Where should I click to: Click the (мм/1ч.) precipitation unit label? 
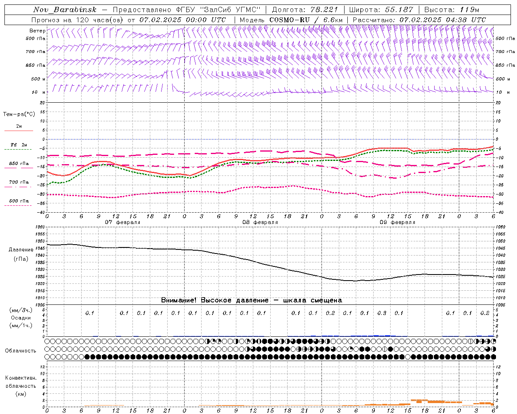pyautogui.click(x=21, y=325)
